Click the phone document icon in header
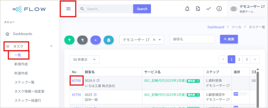The width and height of the screenshot is (268, 108). tap(198, 9)
